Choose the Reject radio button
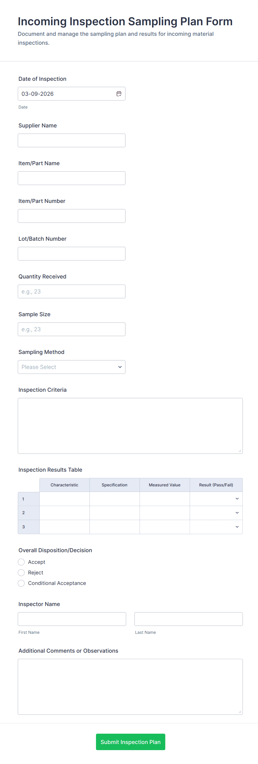The image size is (258, 764). pyautogui.click(x=21, y=572)
